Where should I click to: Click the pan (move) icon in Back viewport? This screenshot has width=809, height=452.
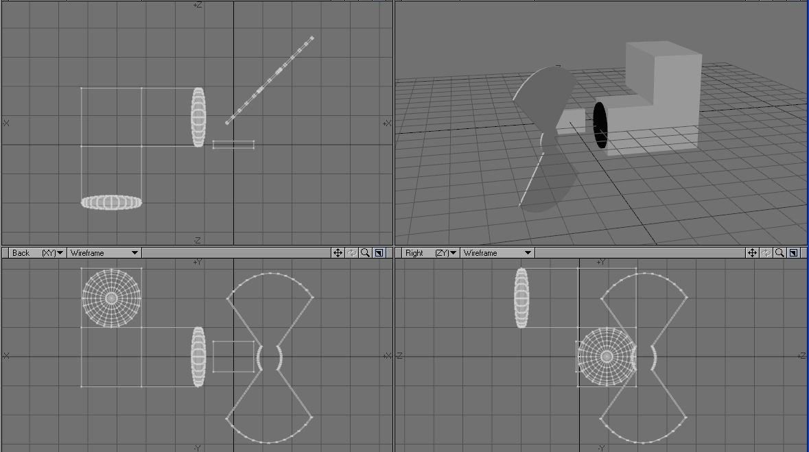(x=338, y=253)
